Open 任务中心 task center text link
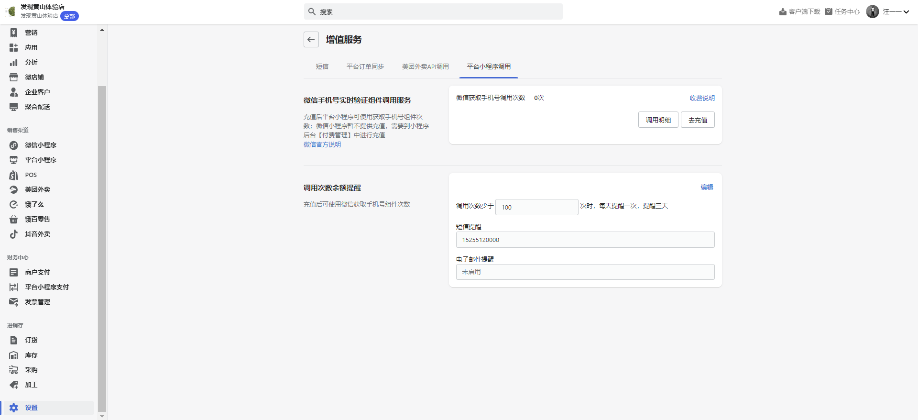This screenshot has height=420, width=918. click(847, 11)
